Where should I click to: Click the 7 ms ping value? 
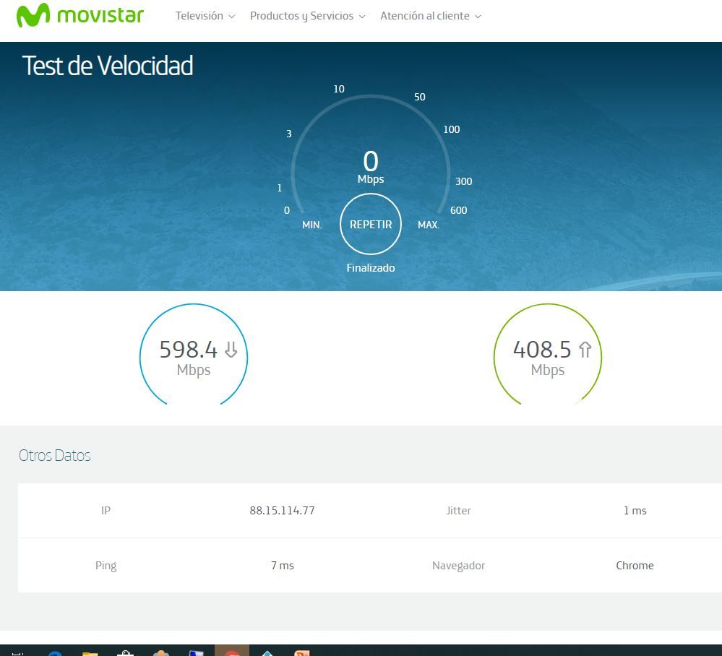[x=282, y=565]
